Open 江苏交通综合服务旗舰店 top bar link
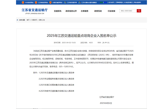Screen dimensions: 163x109 pos(89,2)
